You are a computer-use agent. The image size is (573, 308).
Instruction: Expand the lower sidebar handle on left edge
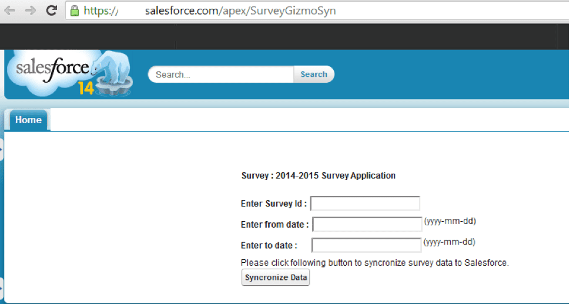tap(1, 288)
